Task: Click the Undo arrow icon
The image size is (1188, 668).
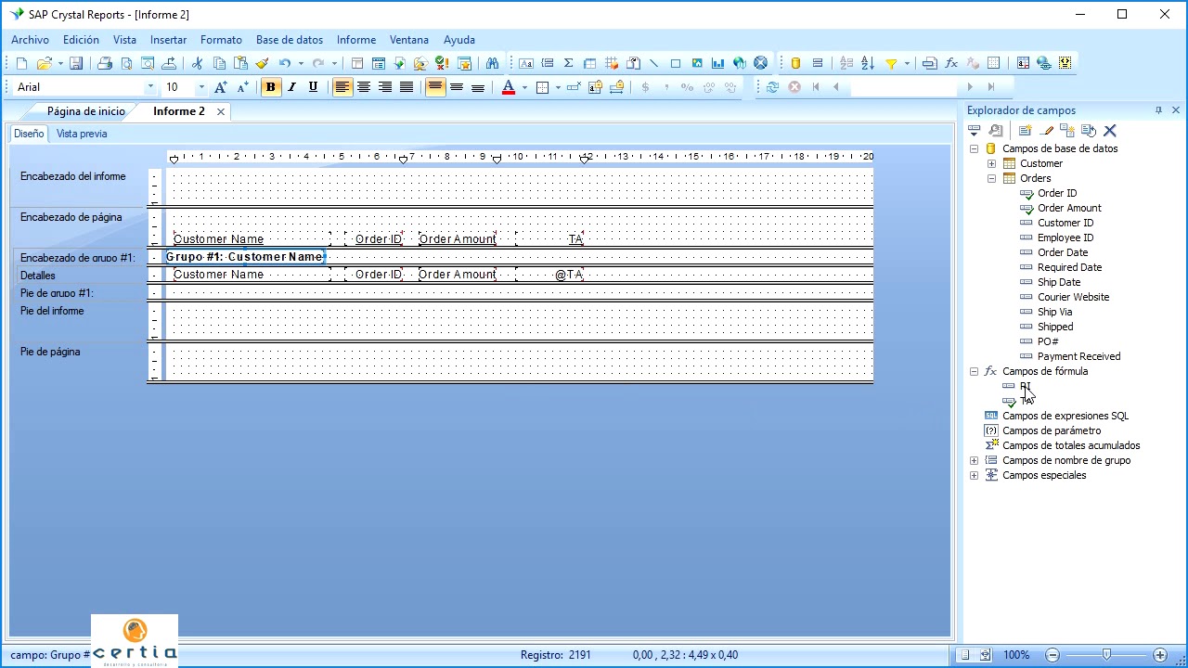Action: click(285, 63)
